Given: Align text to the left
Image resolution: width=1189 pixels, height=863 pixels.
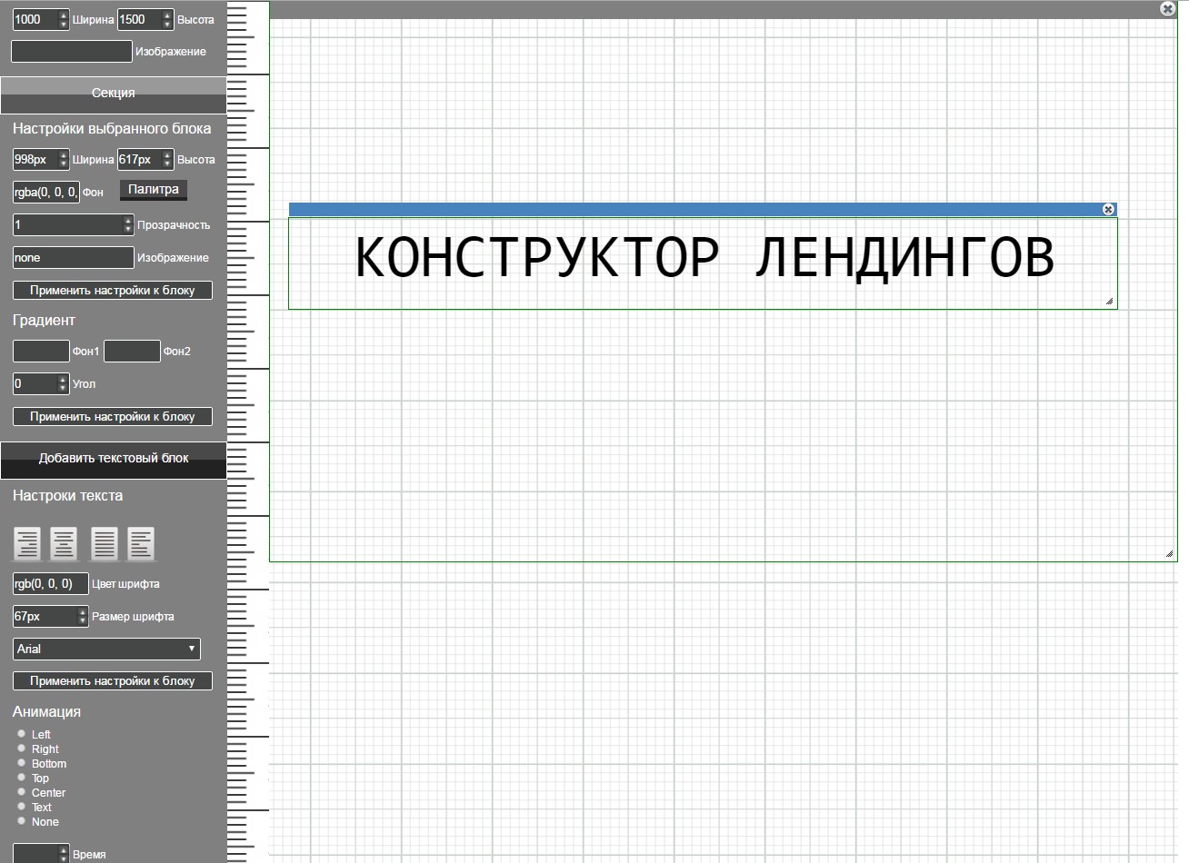Looking at the screenshot, I should click(141, 544).
